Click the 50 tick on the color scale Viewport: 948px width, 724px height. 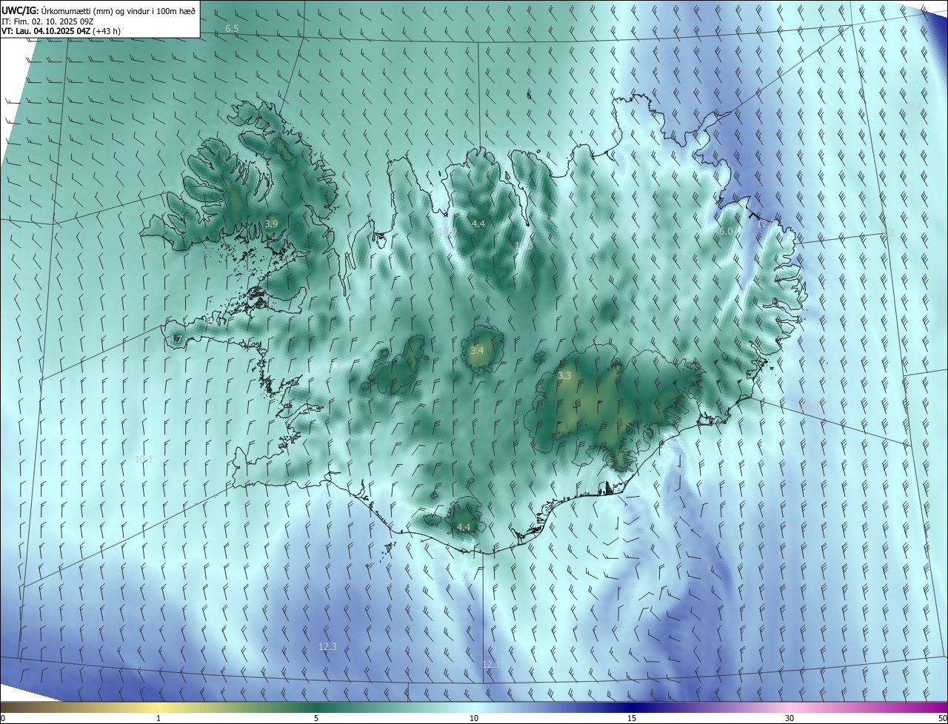(x=942, y=718)
